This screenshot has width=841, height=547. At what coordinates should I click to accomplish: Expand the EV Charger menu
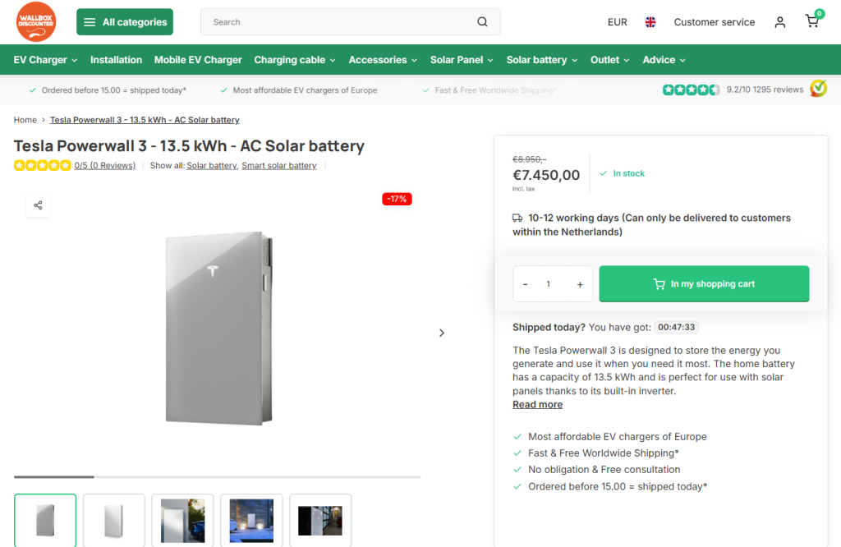[45, 59]
